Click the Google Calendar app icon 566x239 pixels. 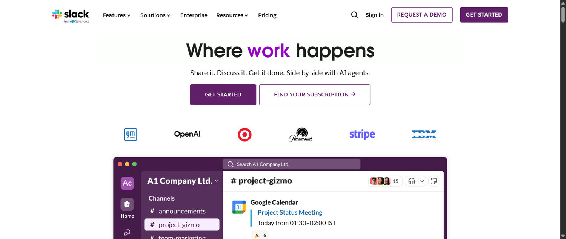pos(239,207)
